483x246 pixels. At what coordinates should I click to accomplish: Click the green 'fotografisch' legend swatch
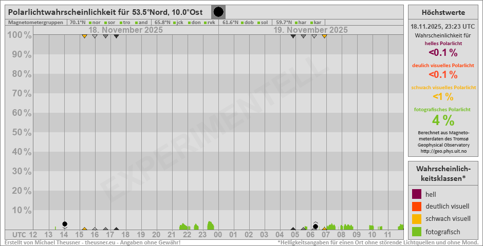tap(417, 232)
